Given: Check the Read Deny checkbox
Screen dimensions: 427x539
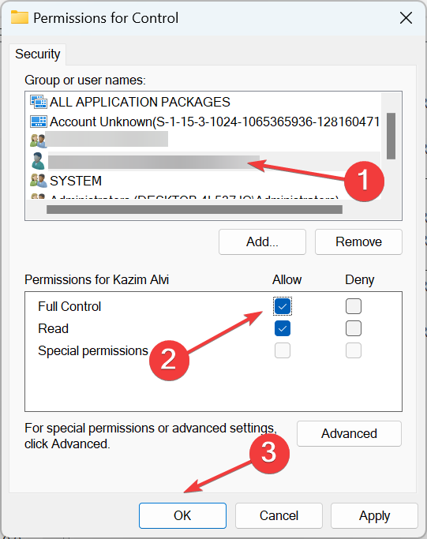Looking at the screenshot, I should [354, 328].
